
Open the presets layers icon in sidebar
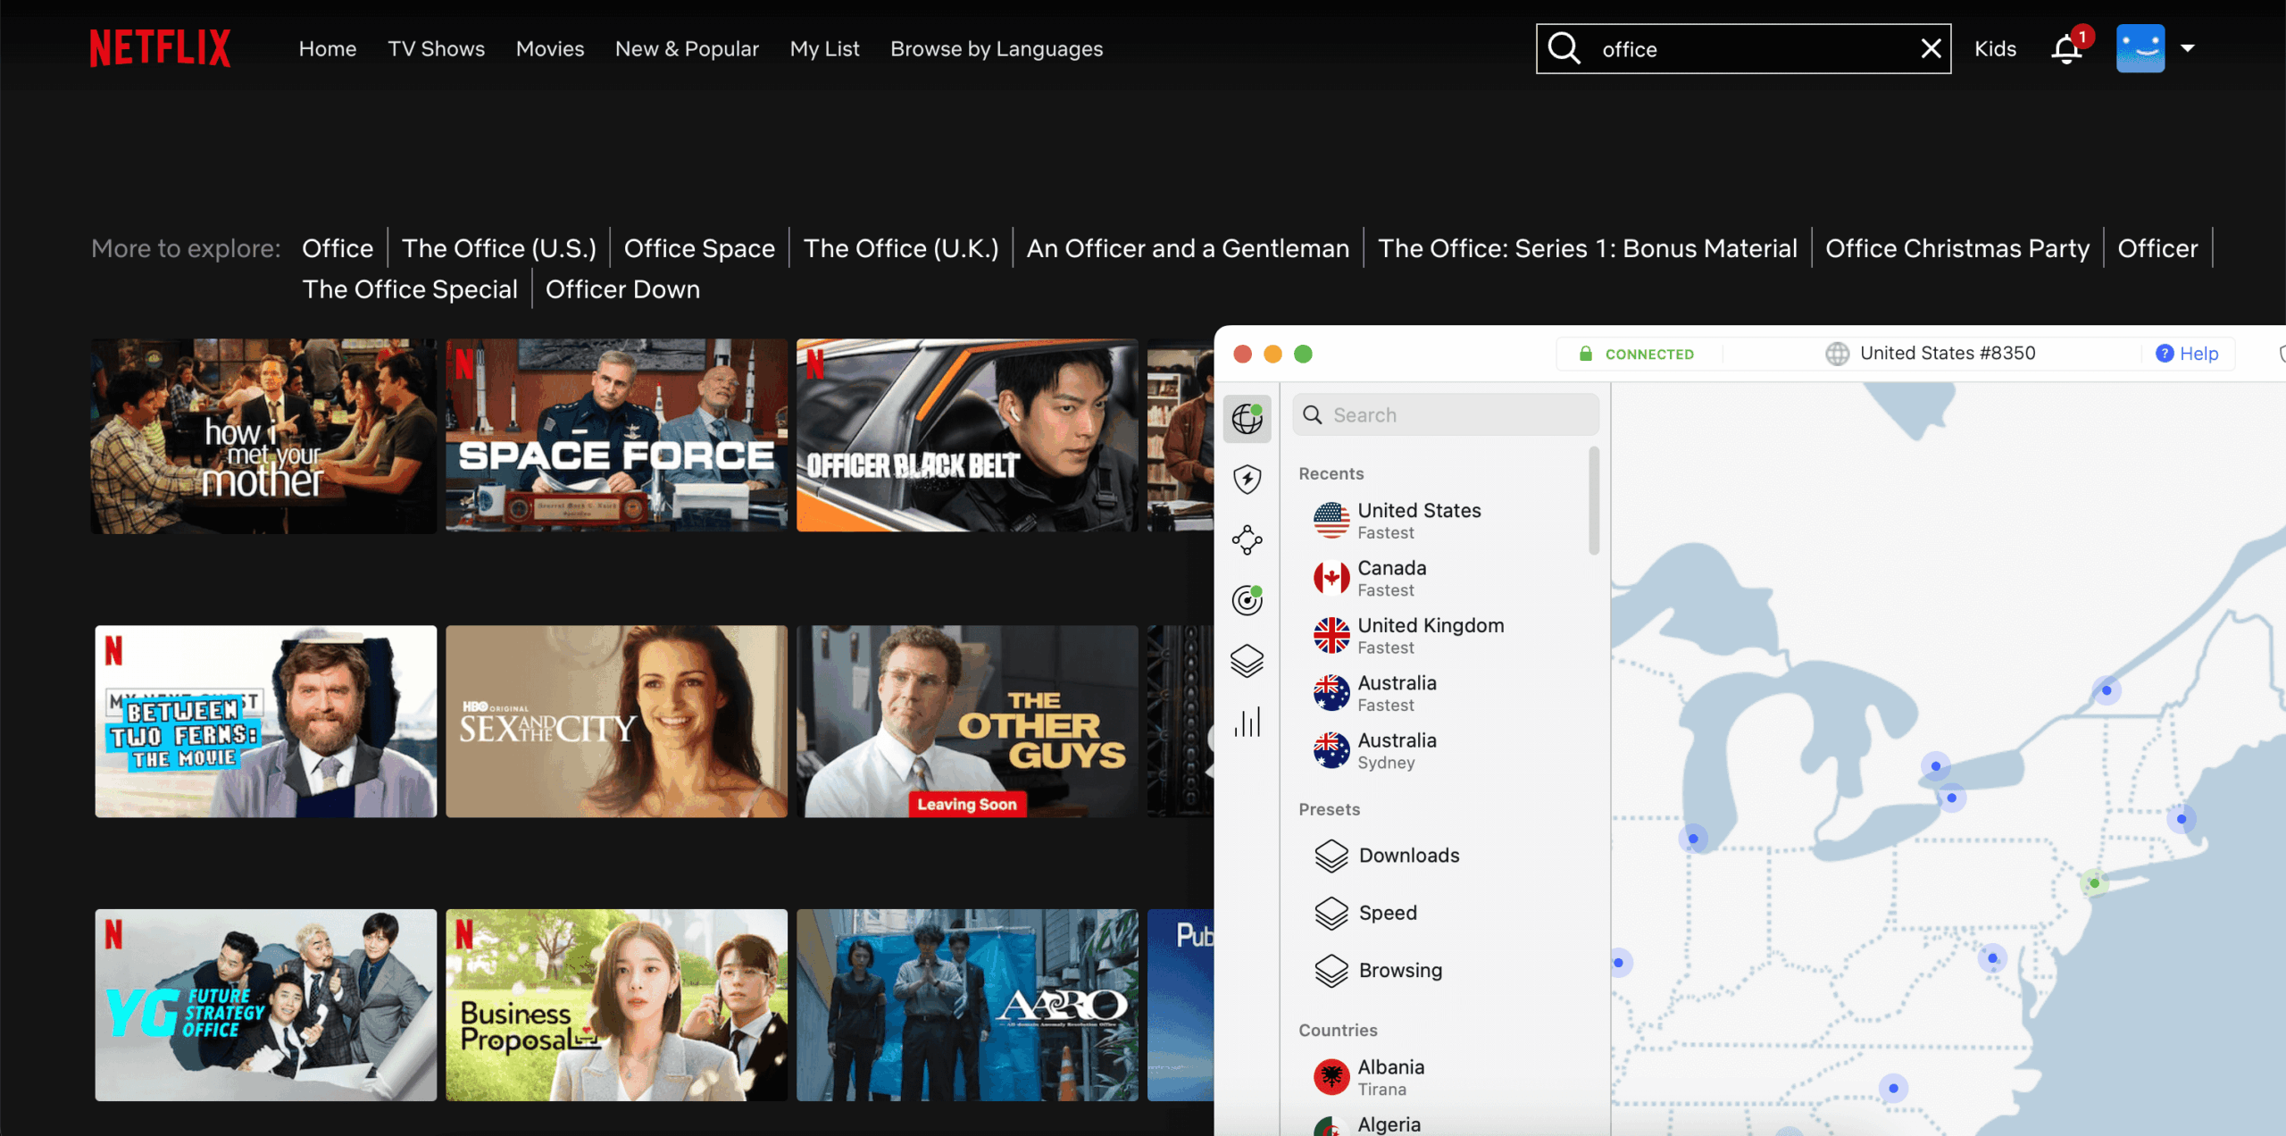pos(1247,661)
